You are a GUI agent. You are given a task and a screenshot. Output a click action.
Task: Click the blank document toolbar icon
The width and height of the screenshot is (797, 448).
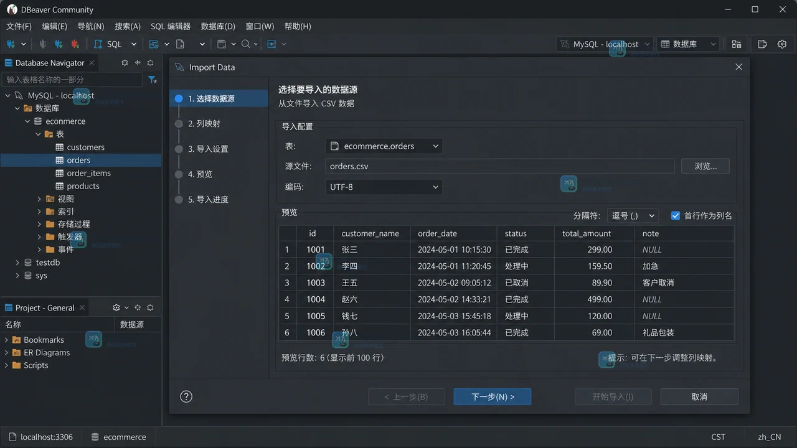click(180, 44)
